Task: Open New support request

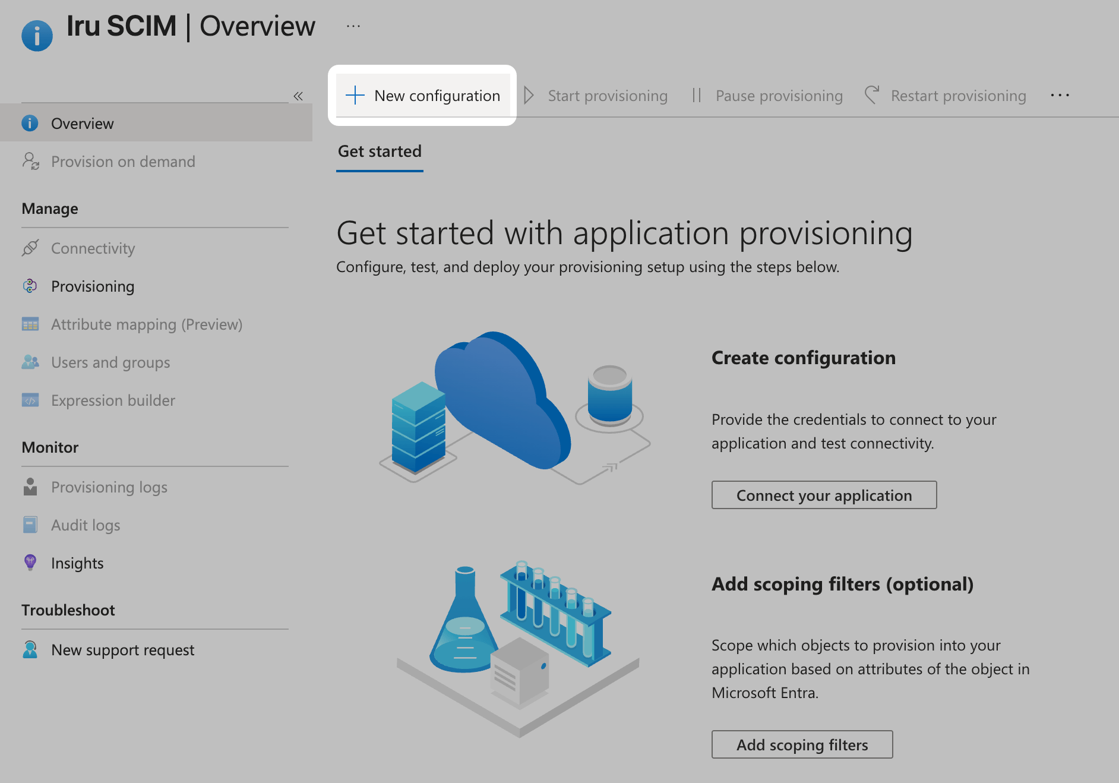Action: pyautogui.click(x=123, y=650)
